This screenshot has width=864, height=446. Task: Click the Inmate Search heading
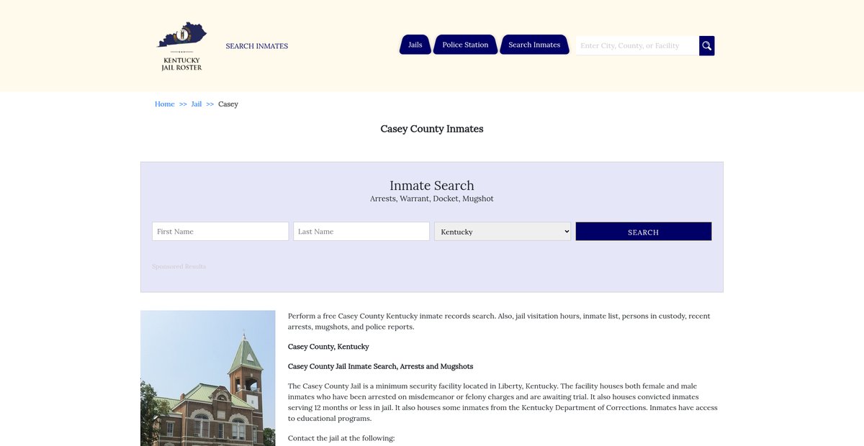[x=432, y=186]
